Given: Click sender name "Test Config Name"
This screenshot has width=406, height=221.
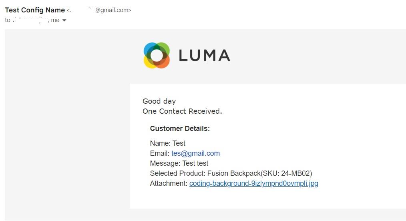Looking at the screenshot, I should click(35, 10).
